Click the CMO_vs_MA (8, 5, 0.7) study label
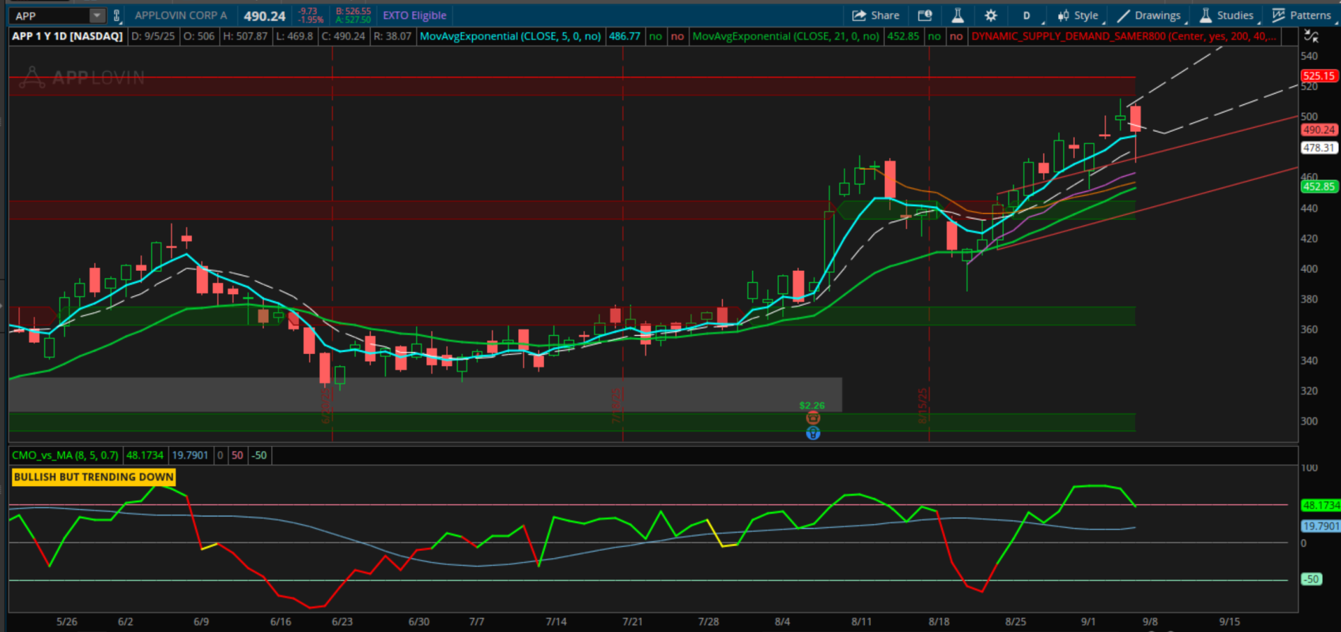 point(65,455)
